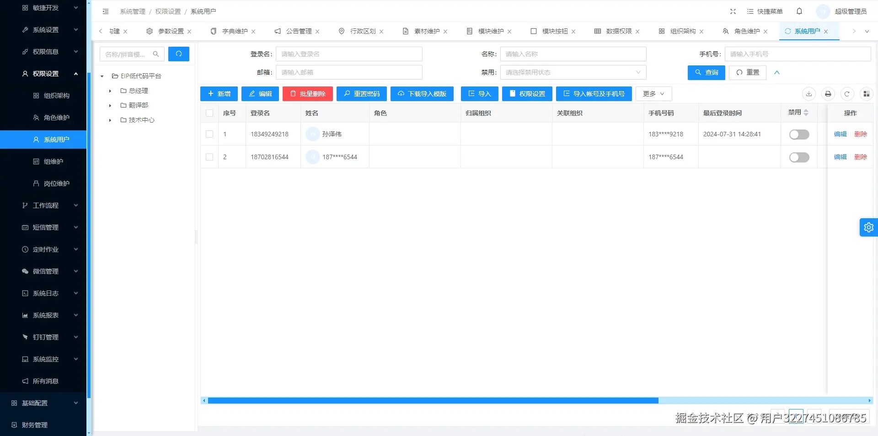The image size is (878, 436).
Task: Collapse the sidebar with the menu fold icon
Action: (x=106, y=11)
